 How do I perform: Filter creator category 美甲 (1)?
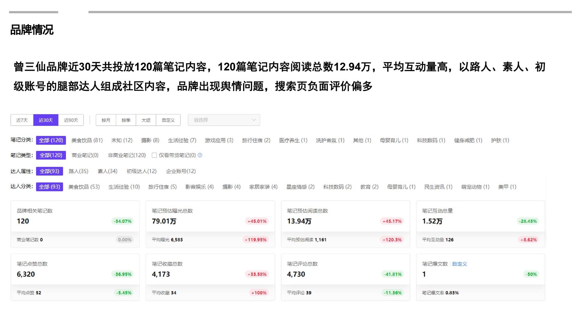[507, 187]
